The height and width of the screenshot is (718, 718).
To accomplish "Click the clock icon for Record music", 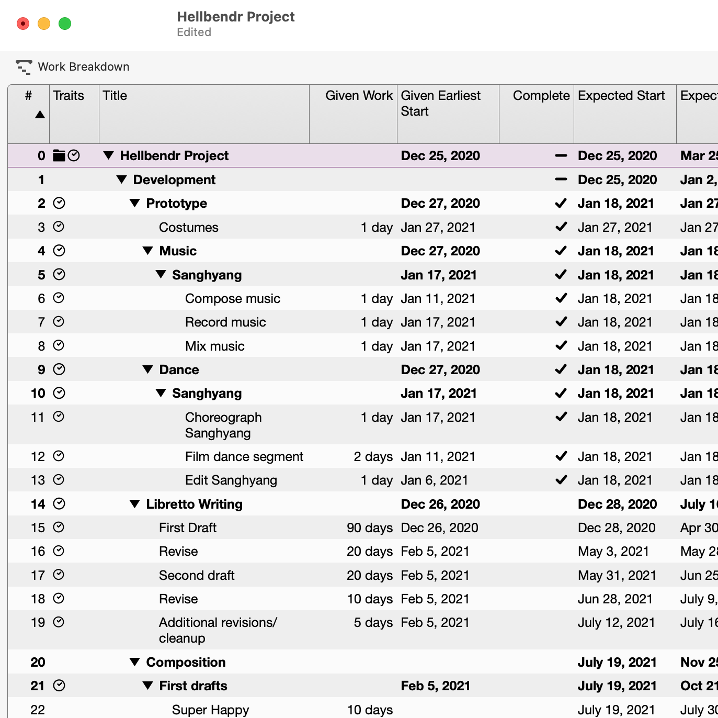I will [x=59, y=321].
